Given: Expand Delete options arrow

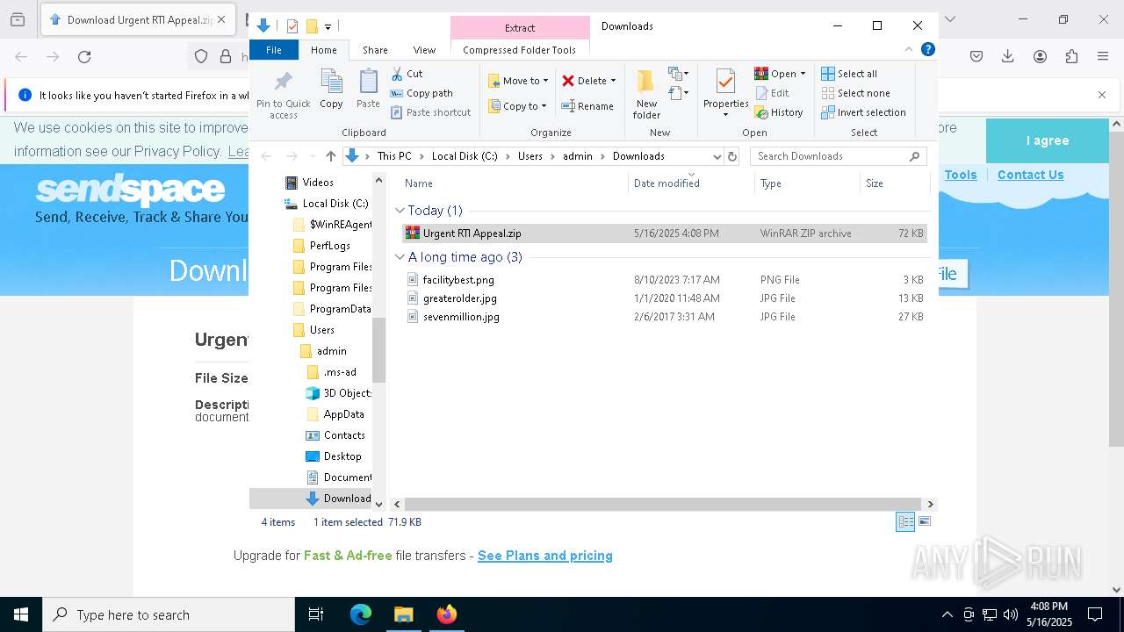Looking at the screenshot, I should (613, 81).
